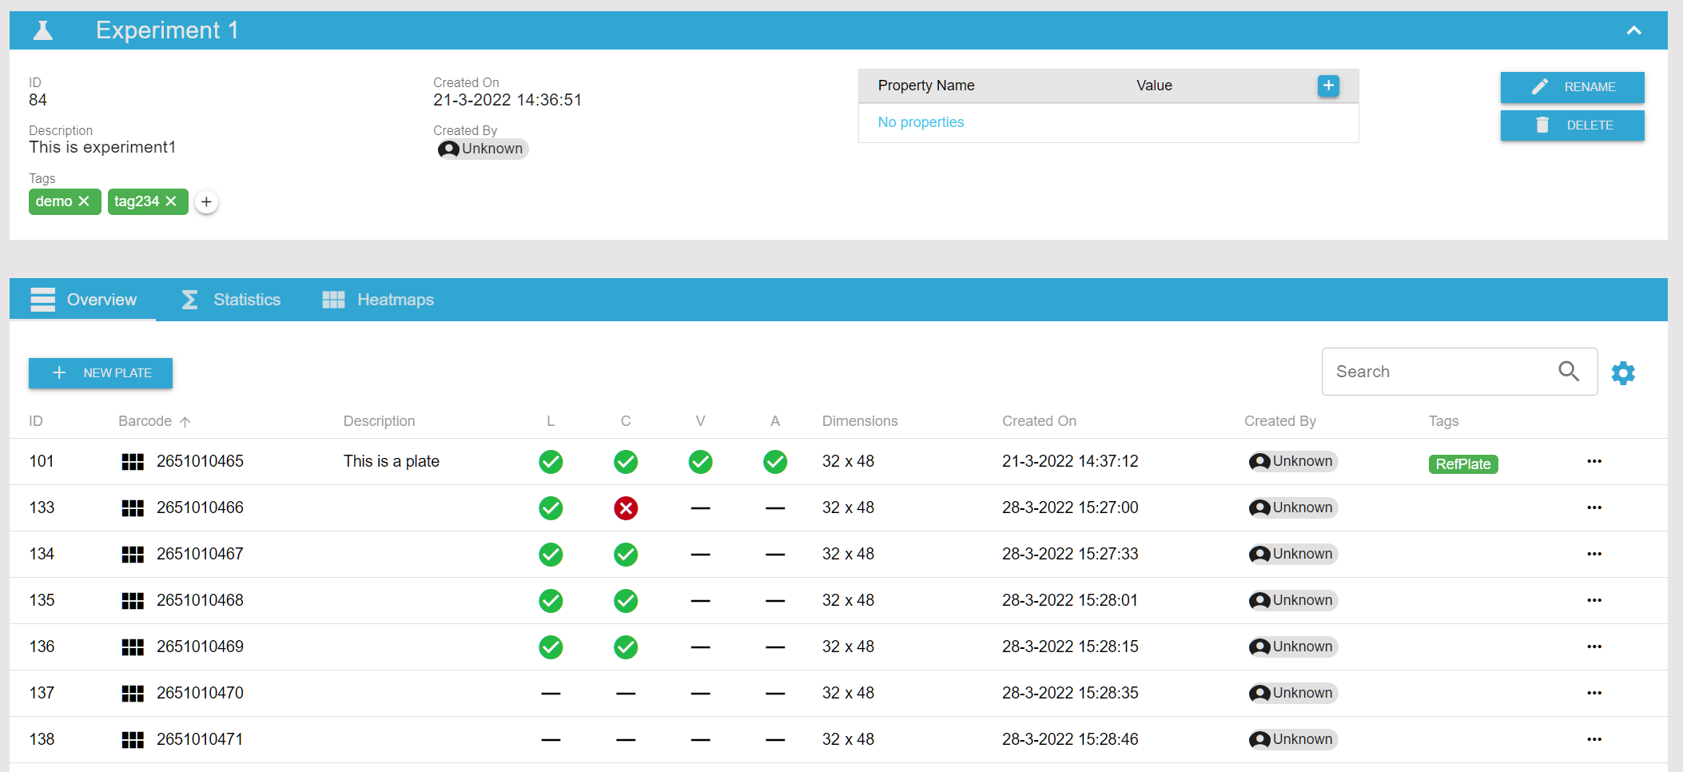Collapse the Experiment 1 panel

point(1633,30)
